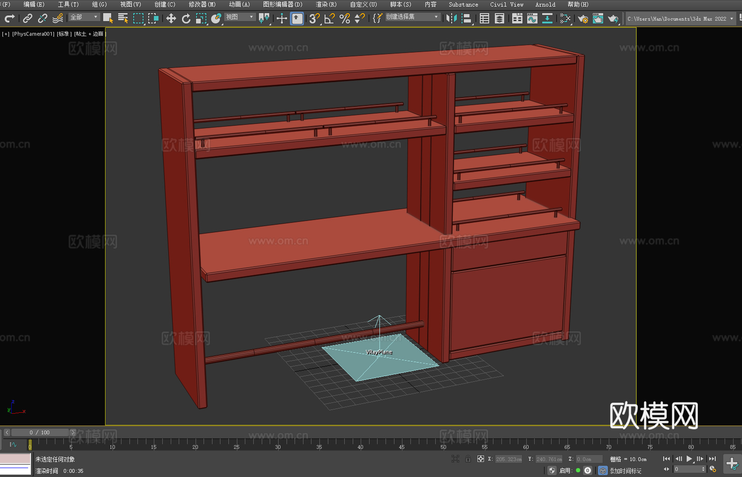The image size is (742, 477).
Task: Toggle the Scene Explorer icon
Action: pos(485,18)
